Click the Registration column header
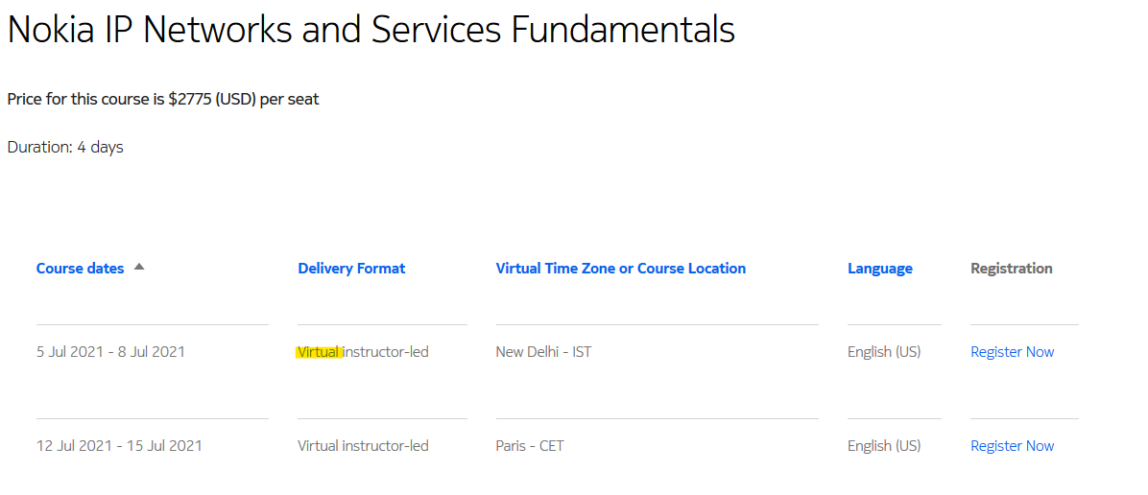 pos(1011,269)
